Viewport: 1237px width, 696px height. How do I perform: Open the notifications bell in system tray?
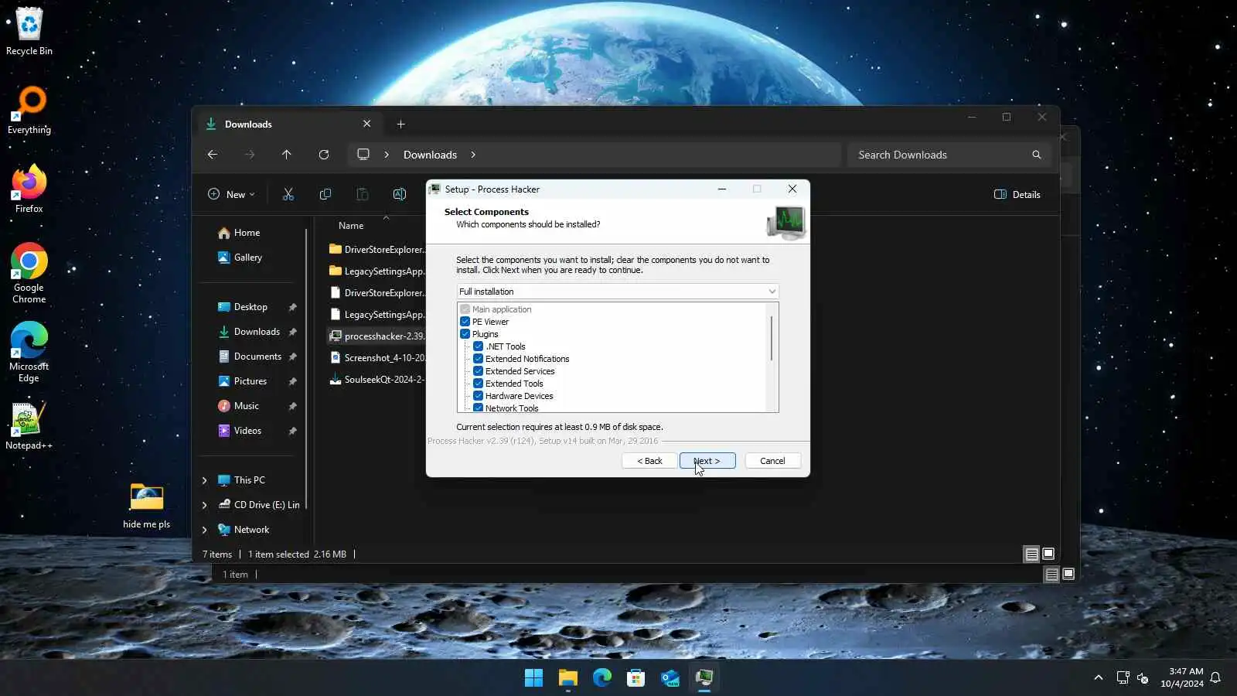pos(1215,678)
